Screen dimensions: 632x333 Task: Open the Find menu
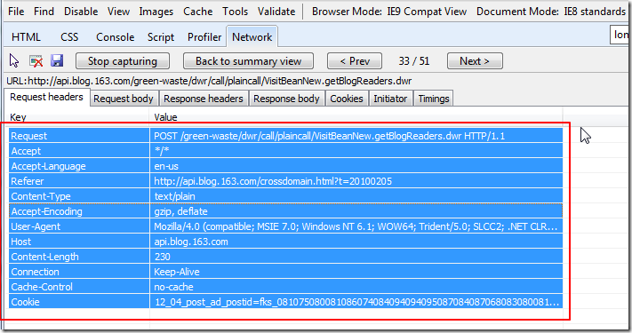coord(44,12)
